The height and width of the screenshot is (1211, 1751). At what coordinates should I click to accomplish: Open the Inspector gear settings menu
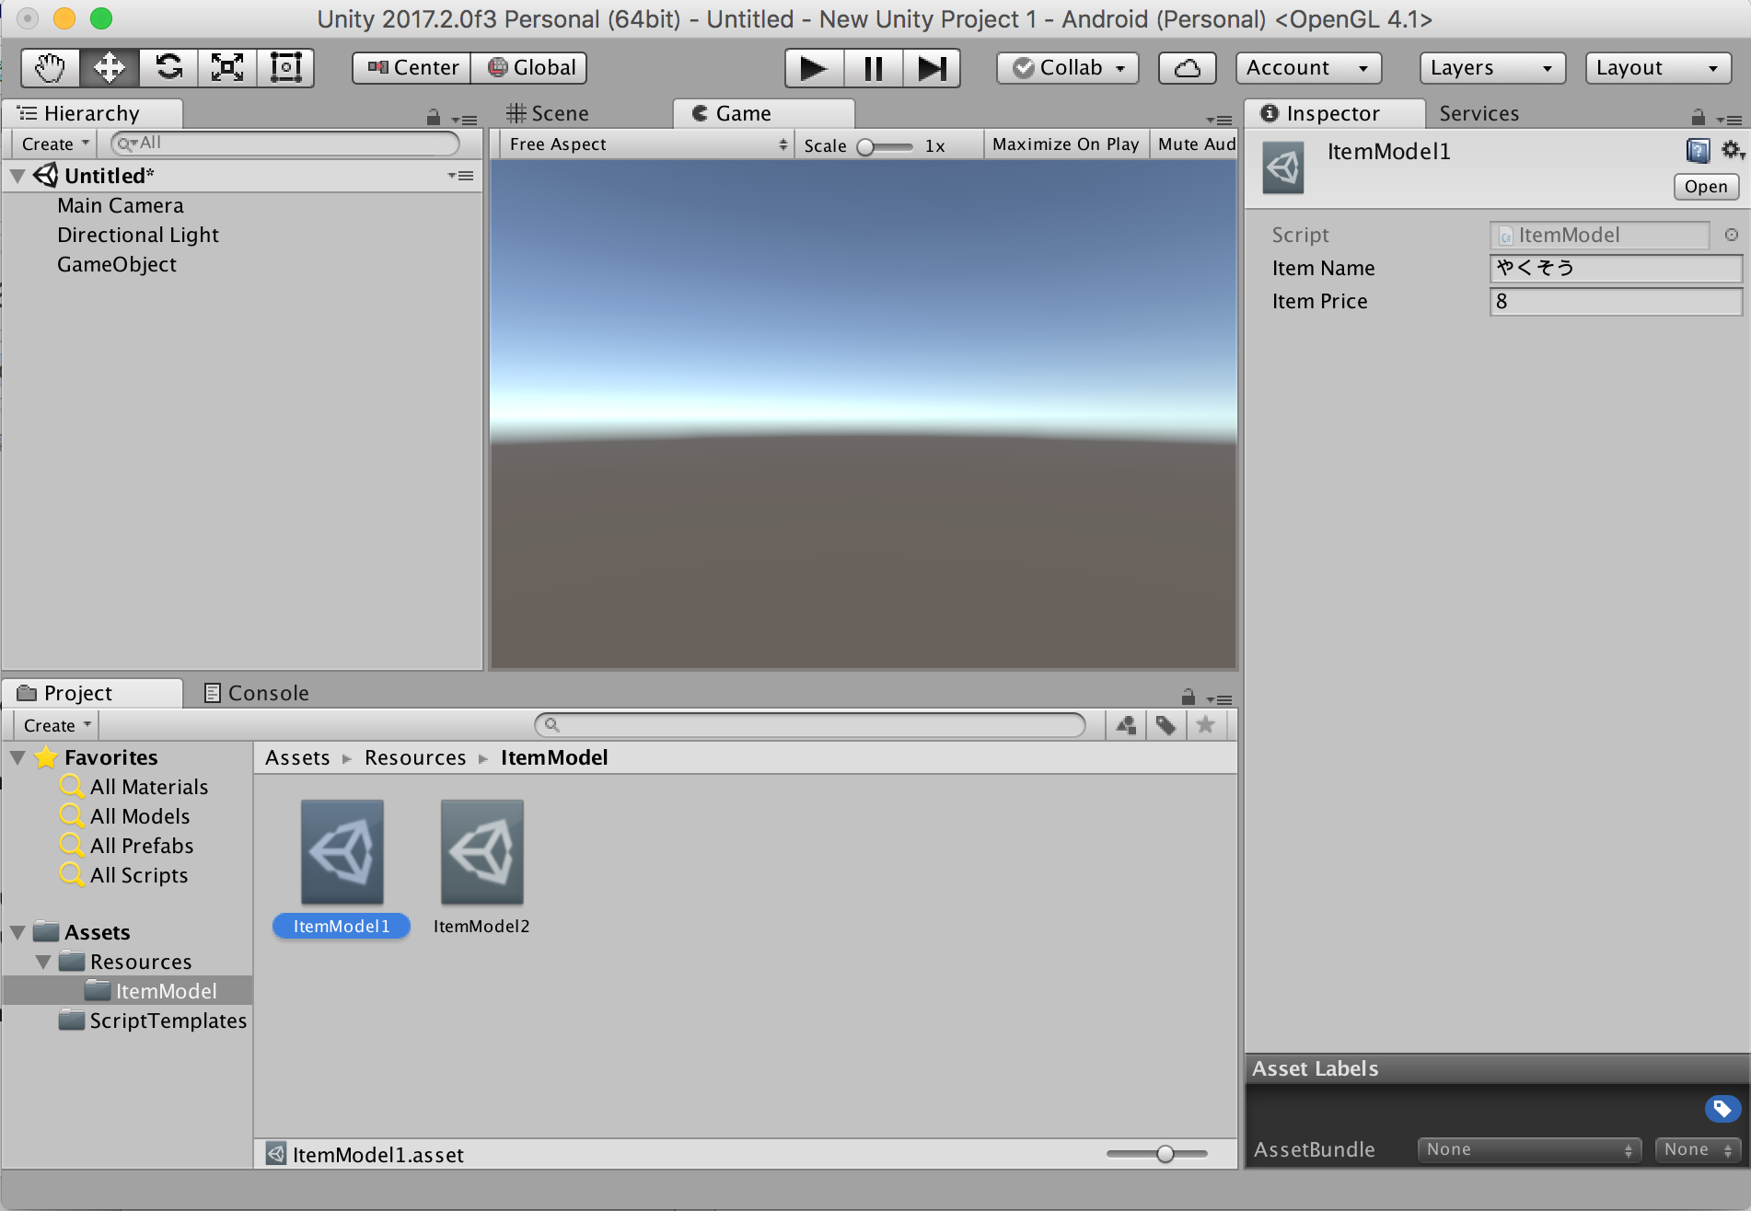point(1733,150)
